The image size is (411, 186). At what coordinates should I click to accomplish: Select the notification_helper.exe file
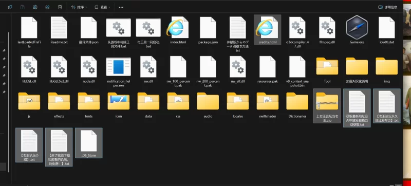(x=119, y=72)
